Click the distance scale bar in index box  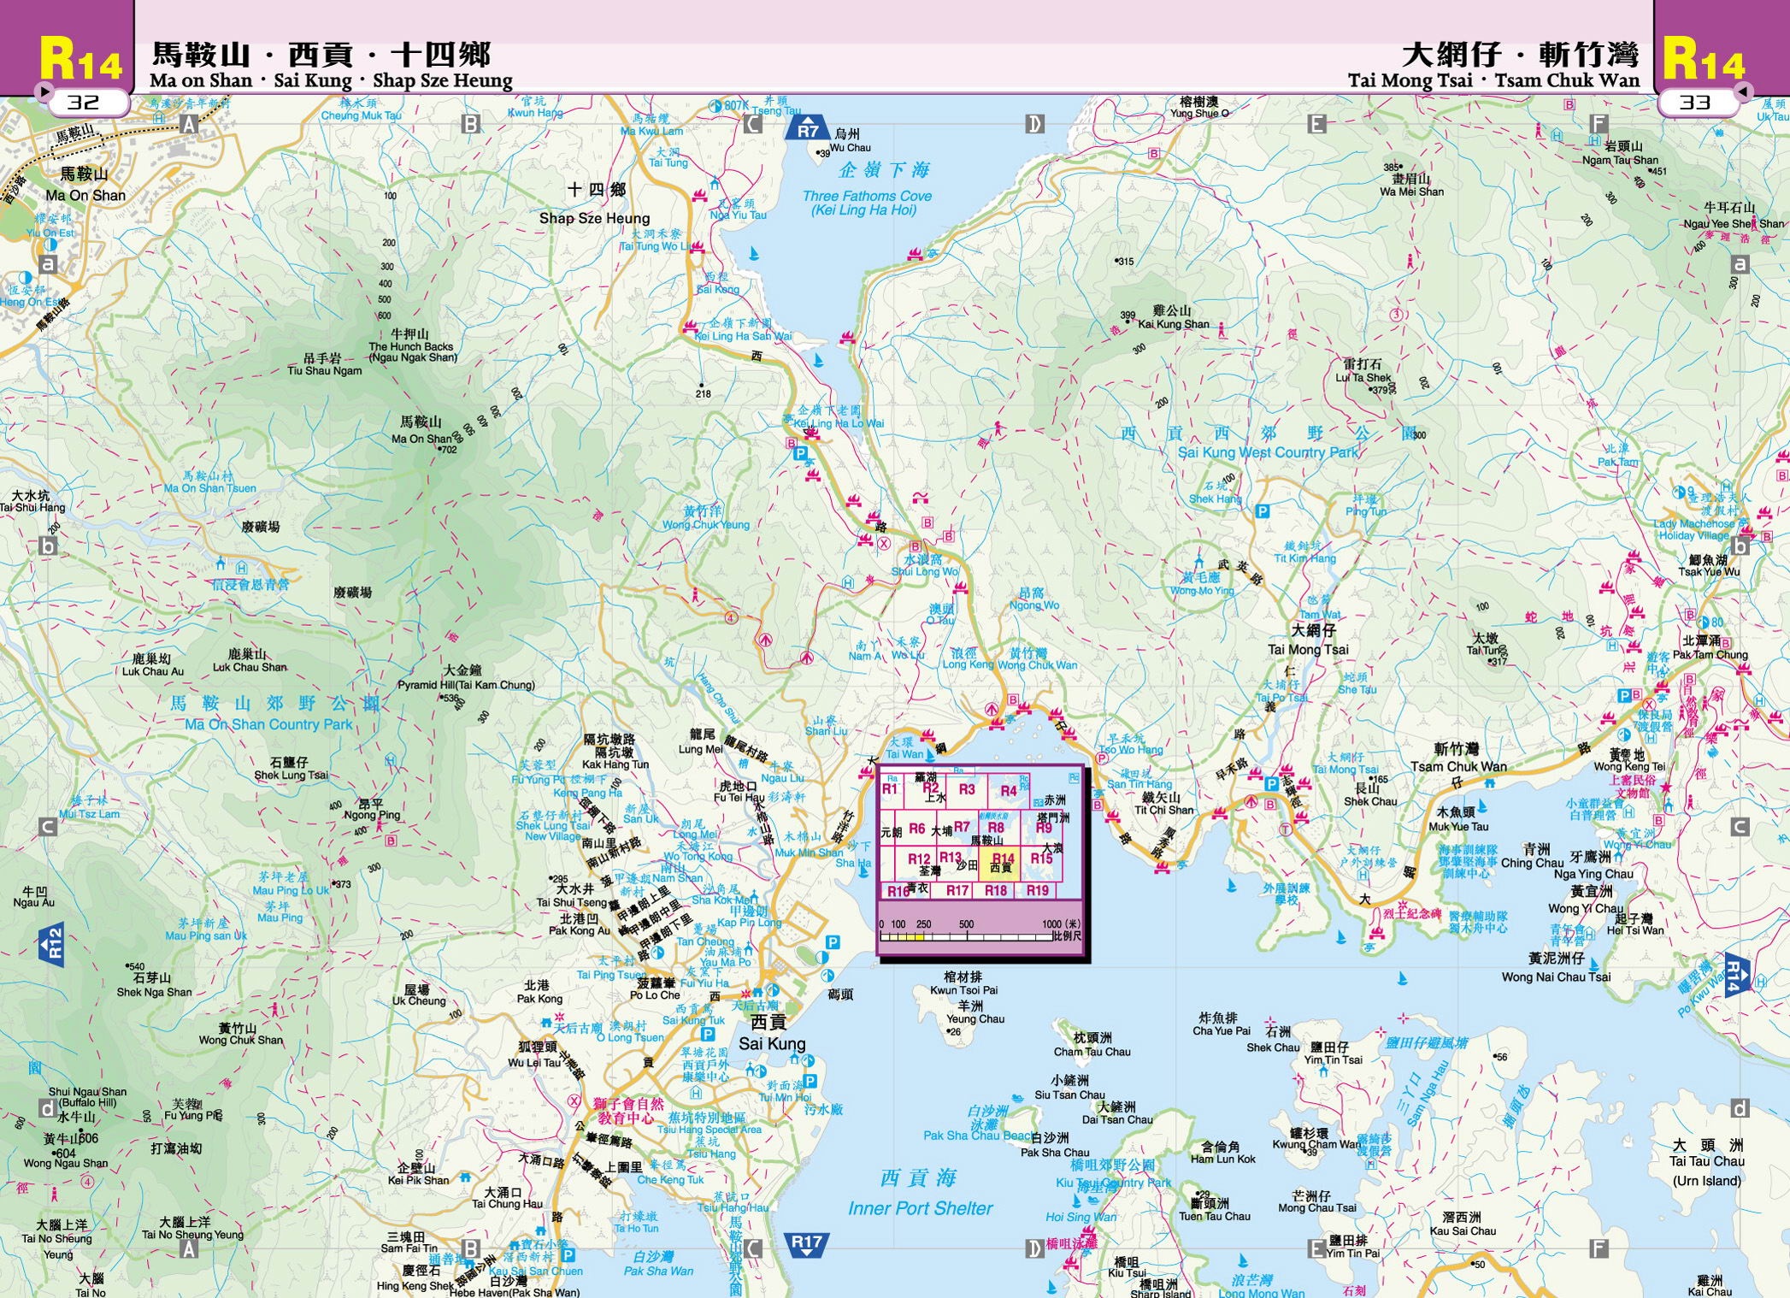tap(966, 936)
